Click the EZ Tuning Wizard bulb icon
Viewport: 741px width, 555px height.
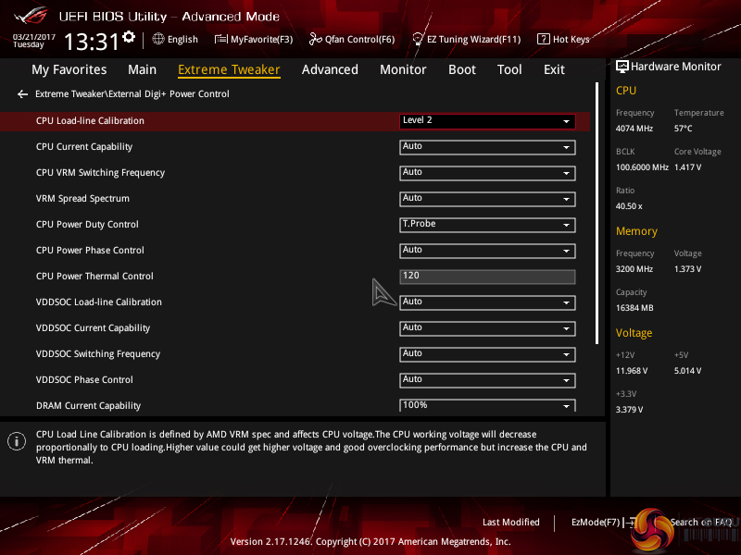pos(418,39)
